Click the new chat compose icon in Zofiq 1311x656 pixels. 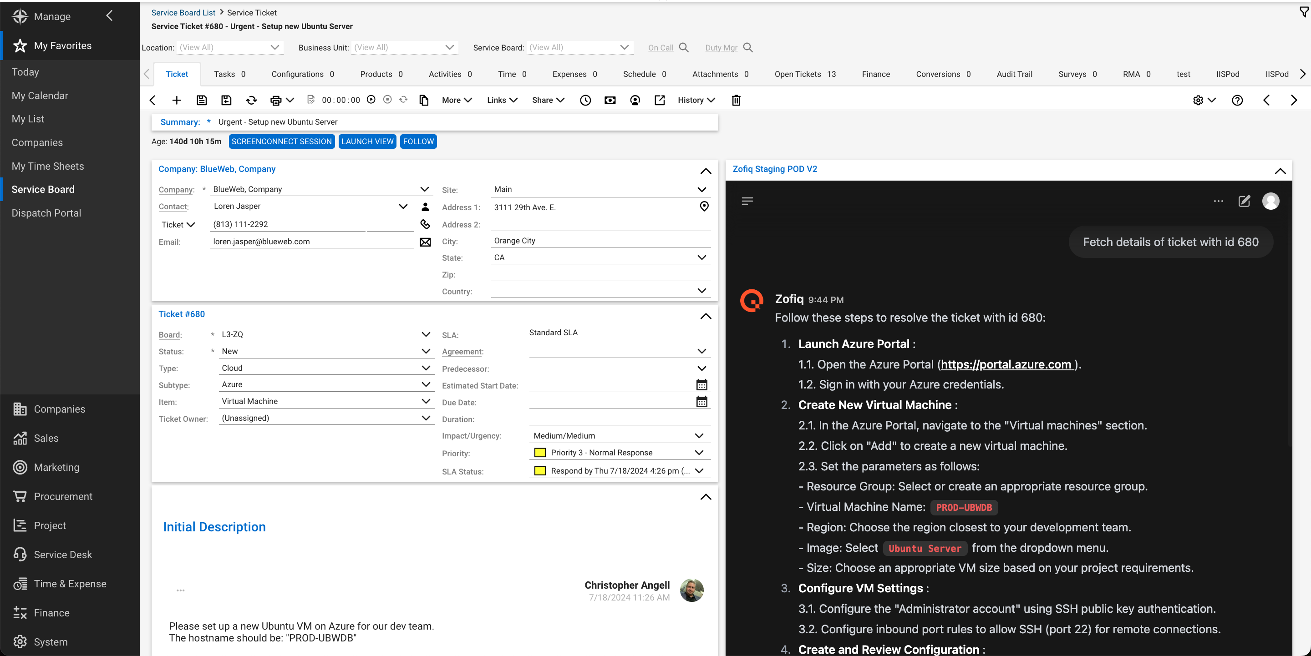click(x=1244, y=201)
